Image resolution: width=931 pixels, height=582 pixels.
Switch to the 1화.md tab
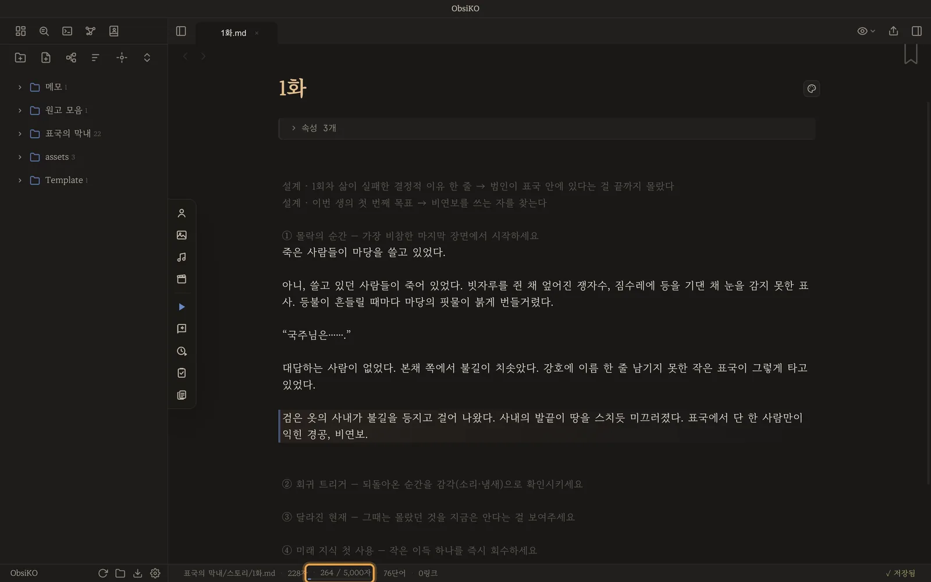[233, 33]
